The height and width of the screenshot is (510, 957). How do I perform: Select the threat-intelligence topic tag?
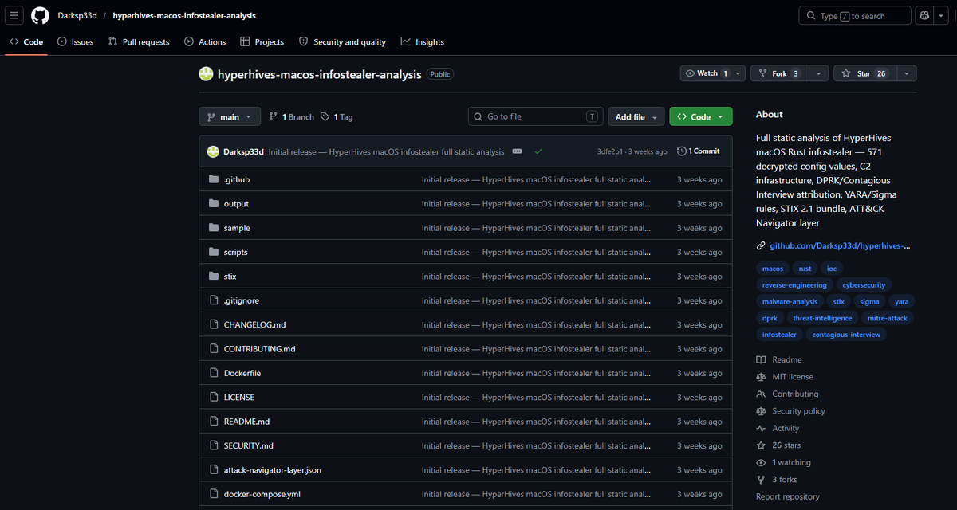coord(822,318)
